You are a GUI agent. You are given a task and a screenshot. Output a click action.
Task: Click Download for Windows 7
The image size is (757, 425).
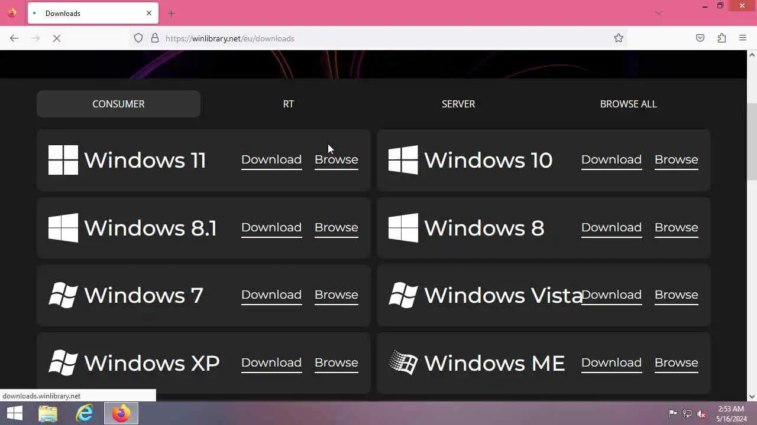[x=271, y=295]
